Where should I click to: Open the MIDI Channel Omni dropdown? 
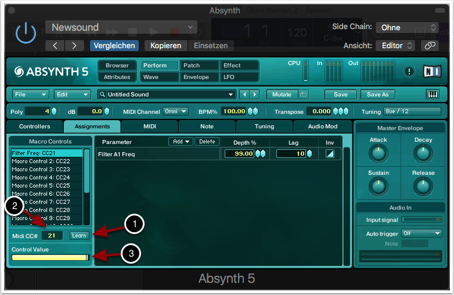pos(175,111)
